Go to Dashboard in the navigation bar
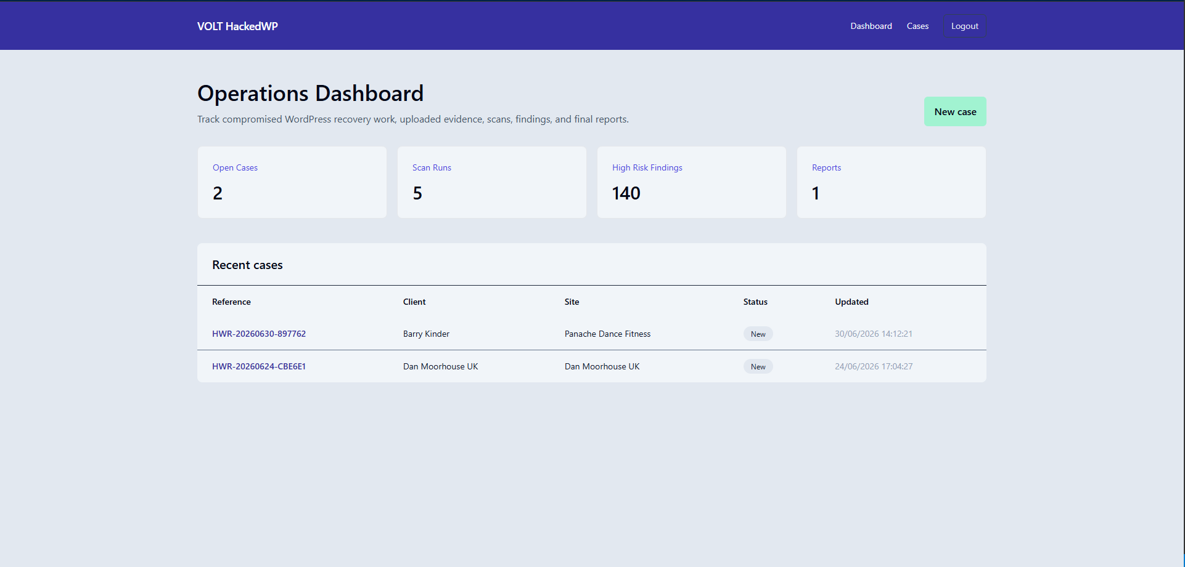 (871, 26)
